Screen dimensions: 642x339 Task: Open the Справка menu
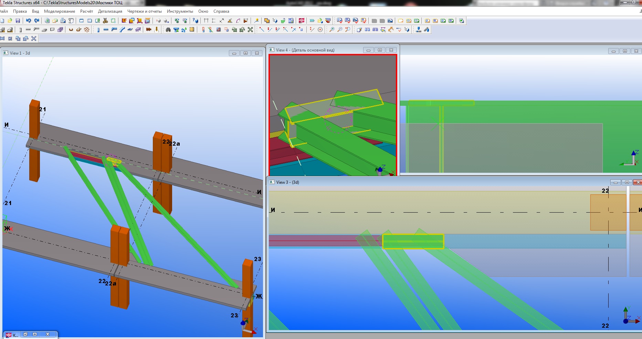pos(221,11)
